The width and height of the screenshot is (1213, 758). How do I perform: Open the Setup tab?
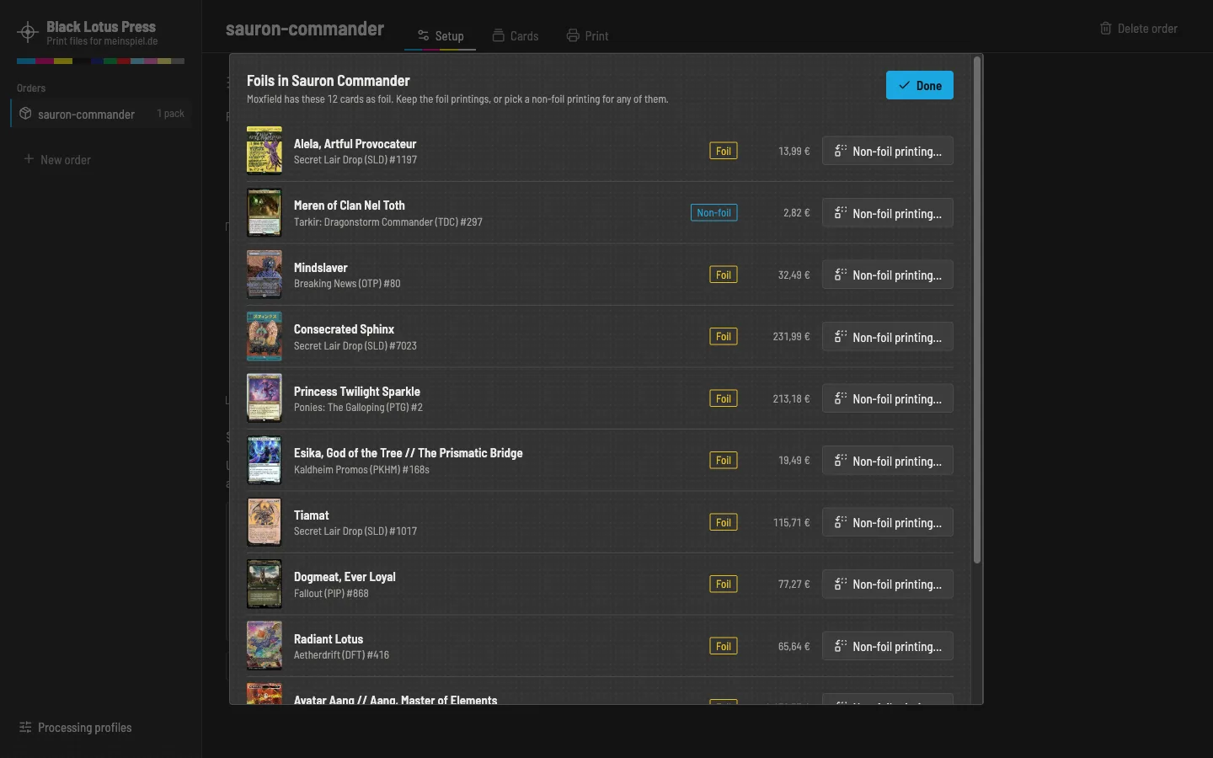(441, 36)
